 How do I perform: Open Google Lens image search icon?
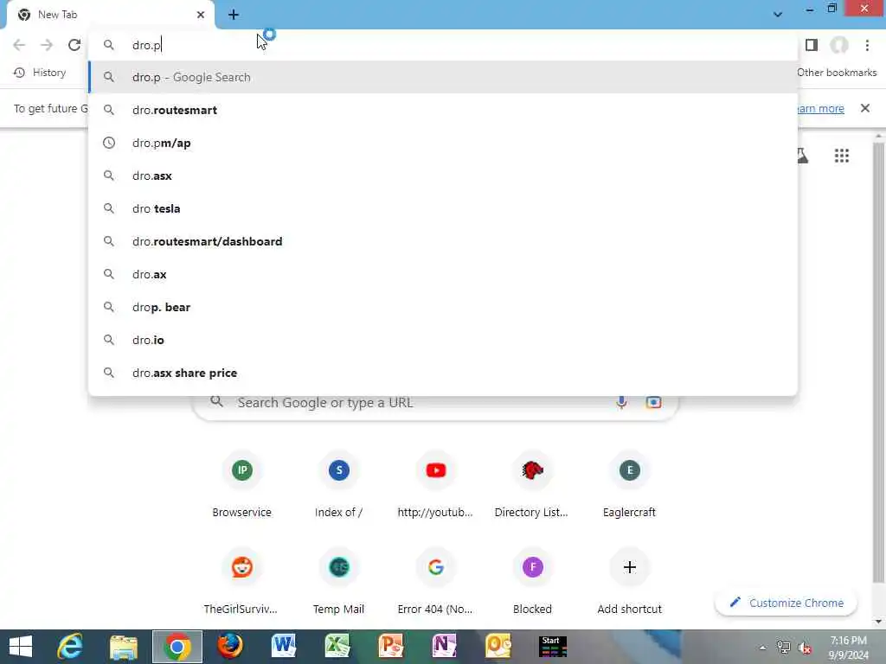(x=653, y=403)
